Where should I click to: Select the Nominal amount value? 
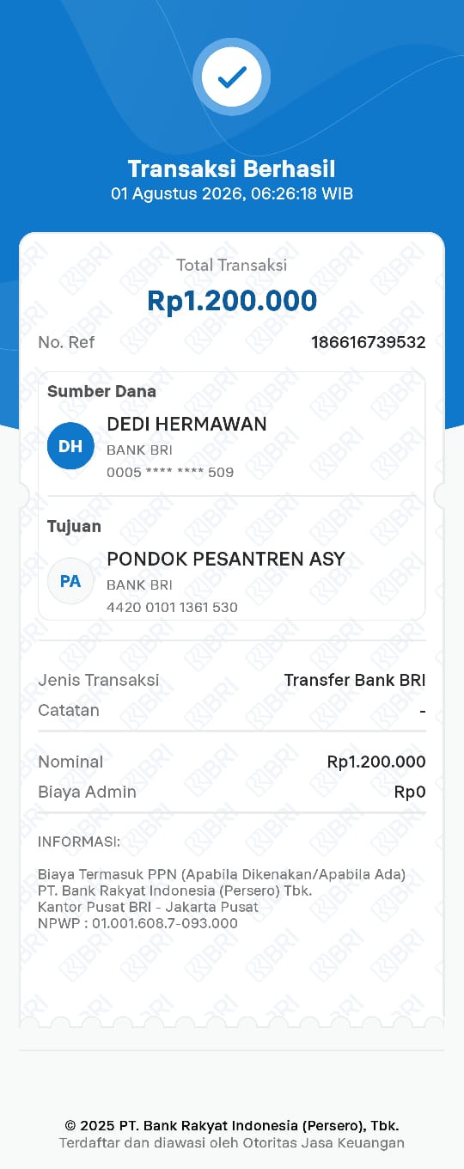376,762
